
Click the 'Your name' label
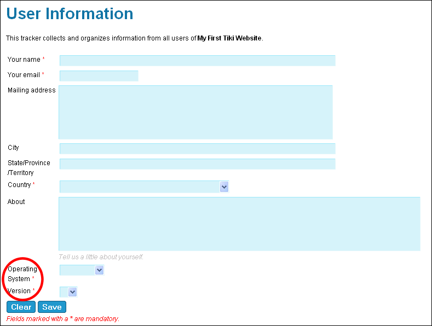coord(24,60)
